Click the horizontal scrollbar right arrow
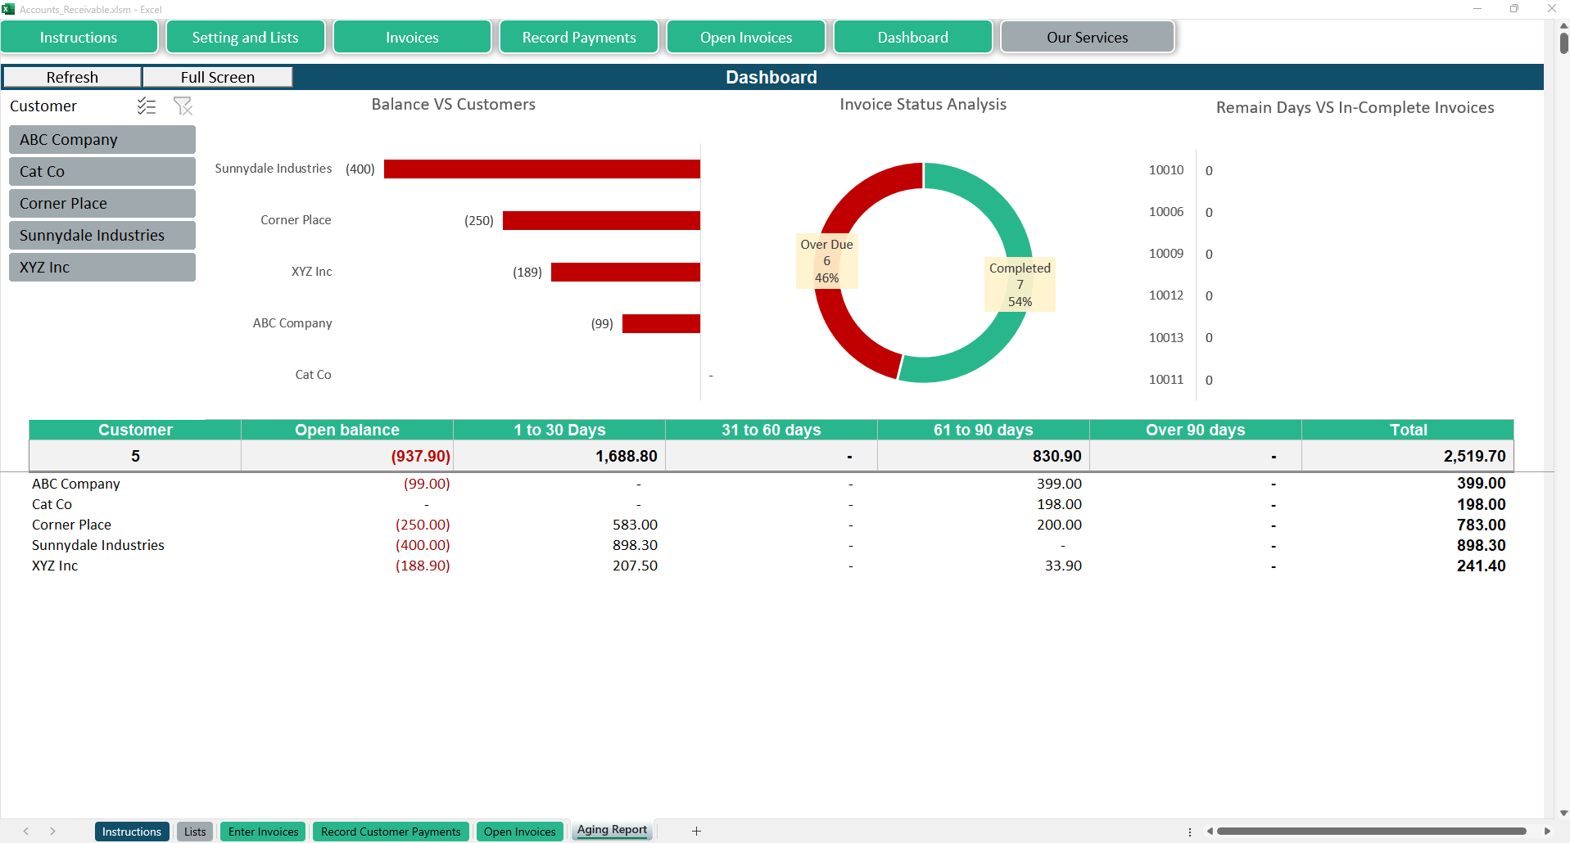The width and height of the screenshot is (1570, 843). 1547,831
